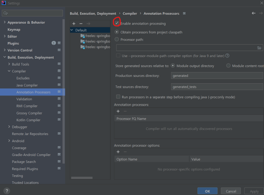Image resolution: width=264 pixels, height=195 pixels.
Task: Click IntelliJ logo in title bar
Action: [4, 3]
